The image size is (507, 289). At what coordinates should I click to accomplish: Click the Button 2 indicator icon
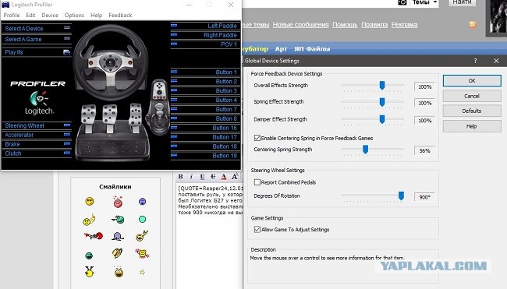(174, 81)
